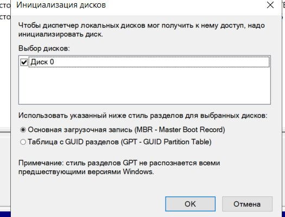Click the disk initialization description text

click(x=141, y=30)
